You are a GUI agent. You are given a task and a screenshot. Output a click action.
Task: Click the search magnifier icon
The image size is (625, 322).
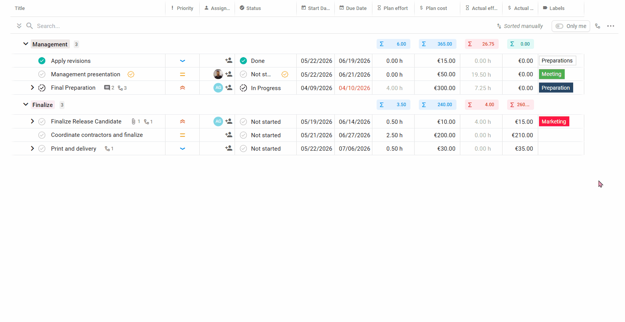(x=29, y=26)
